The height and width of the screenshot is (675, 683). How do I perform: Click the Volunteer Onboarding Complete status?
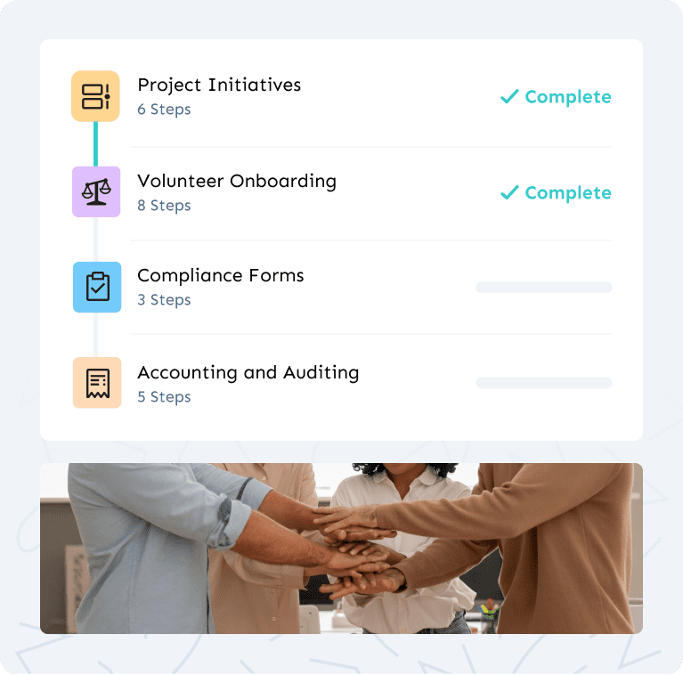(567, 193)
